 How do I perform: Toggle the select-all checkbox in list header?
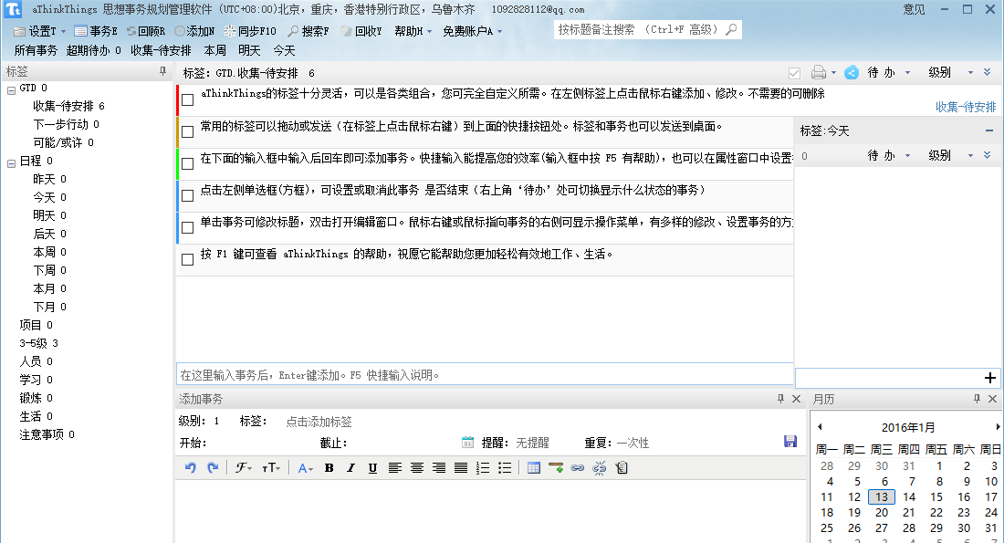pos(795,73)
